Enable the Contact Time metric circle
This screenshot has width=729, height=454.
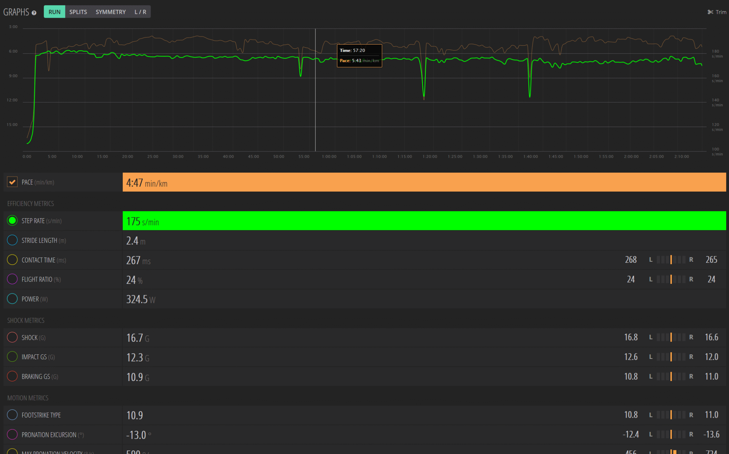12,260
